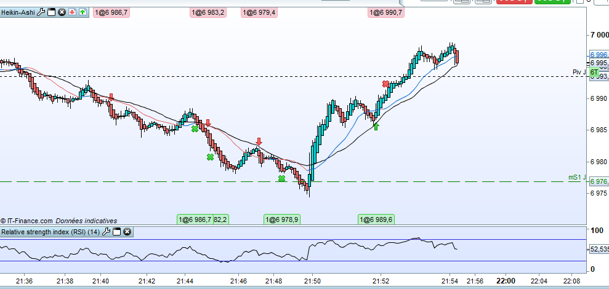
Task: Remove the RSI indicator with its X icon
Action: tap(127, 232)
